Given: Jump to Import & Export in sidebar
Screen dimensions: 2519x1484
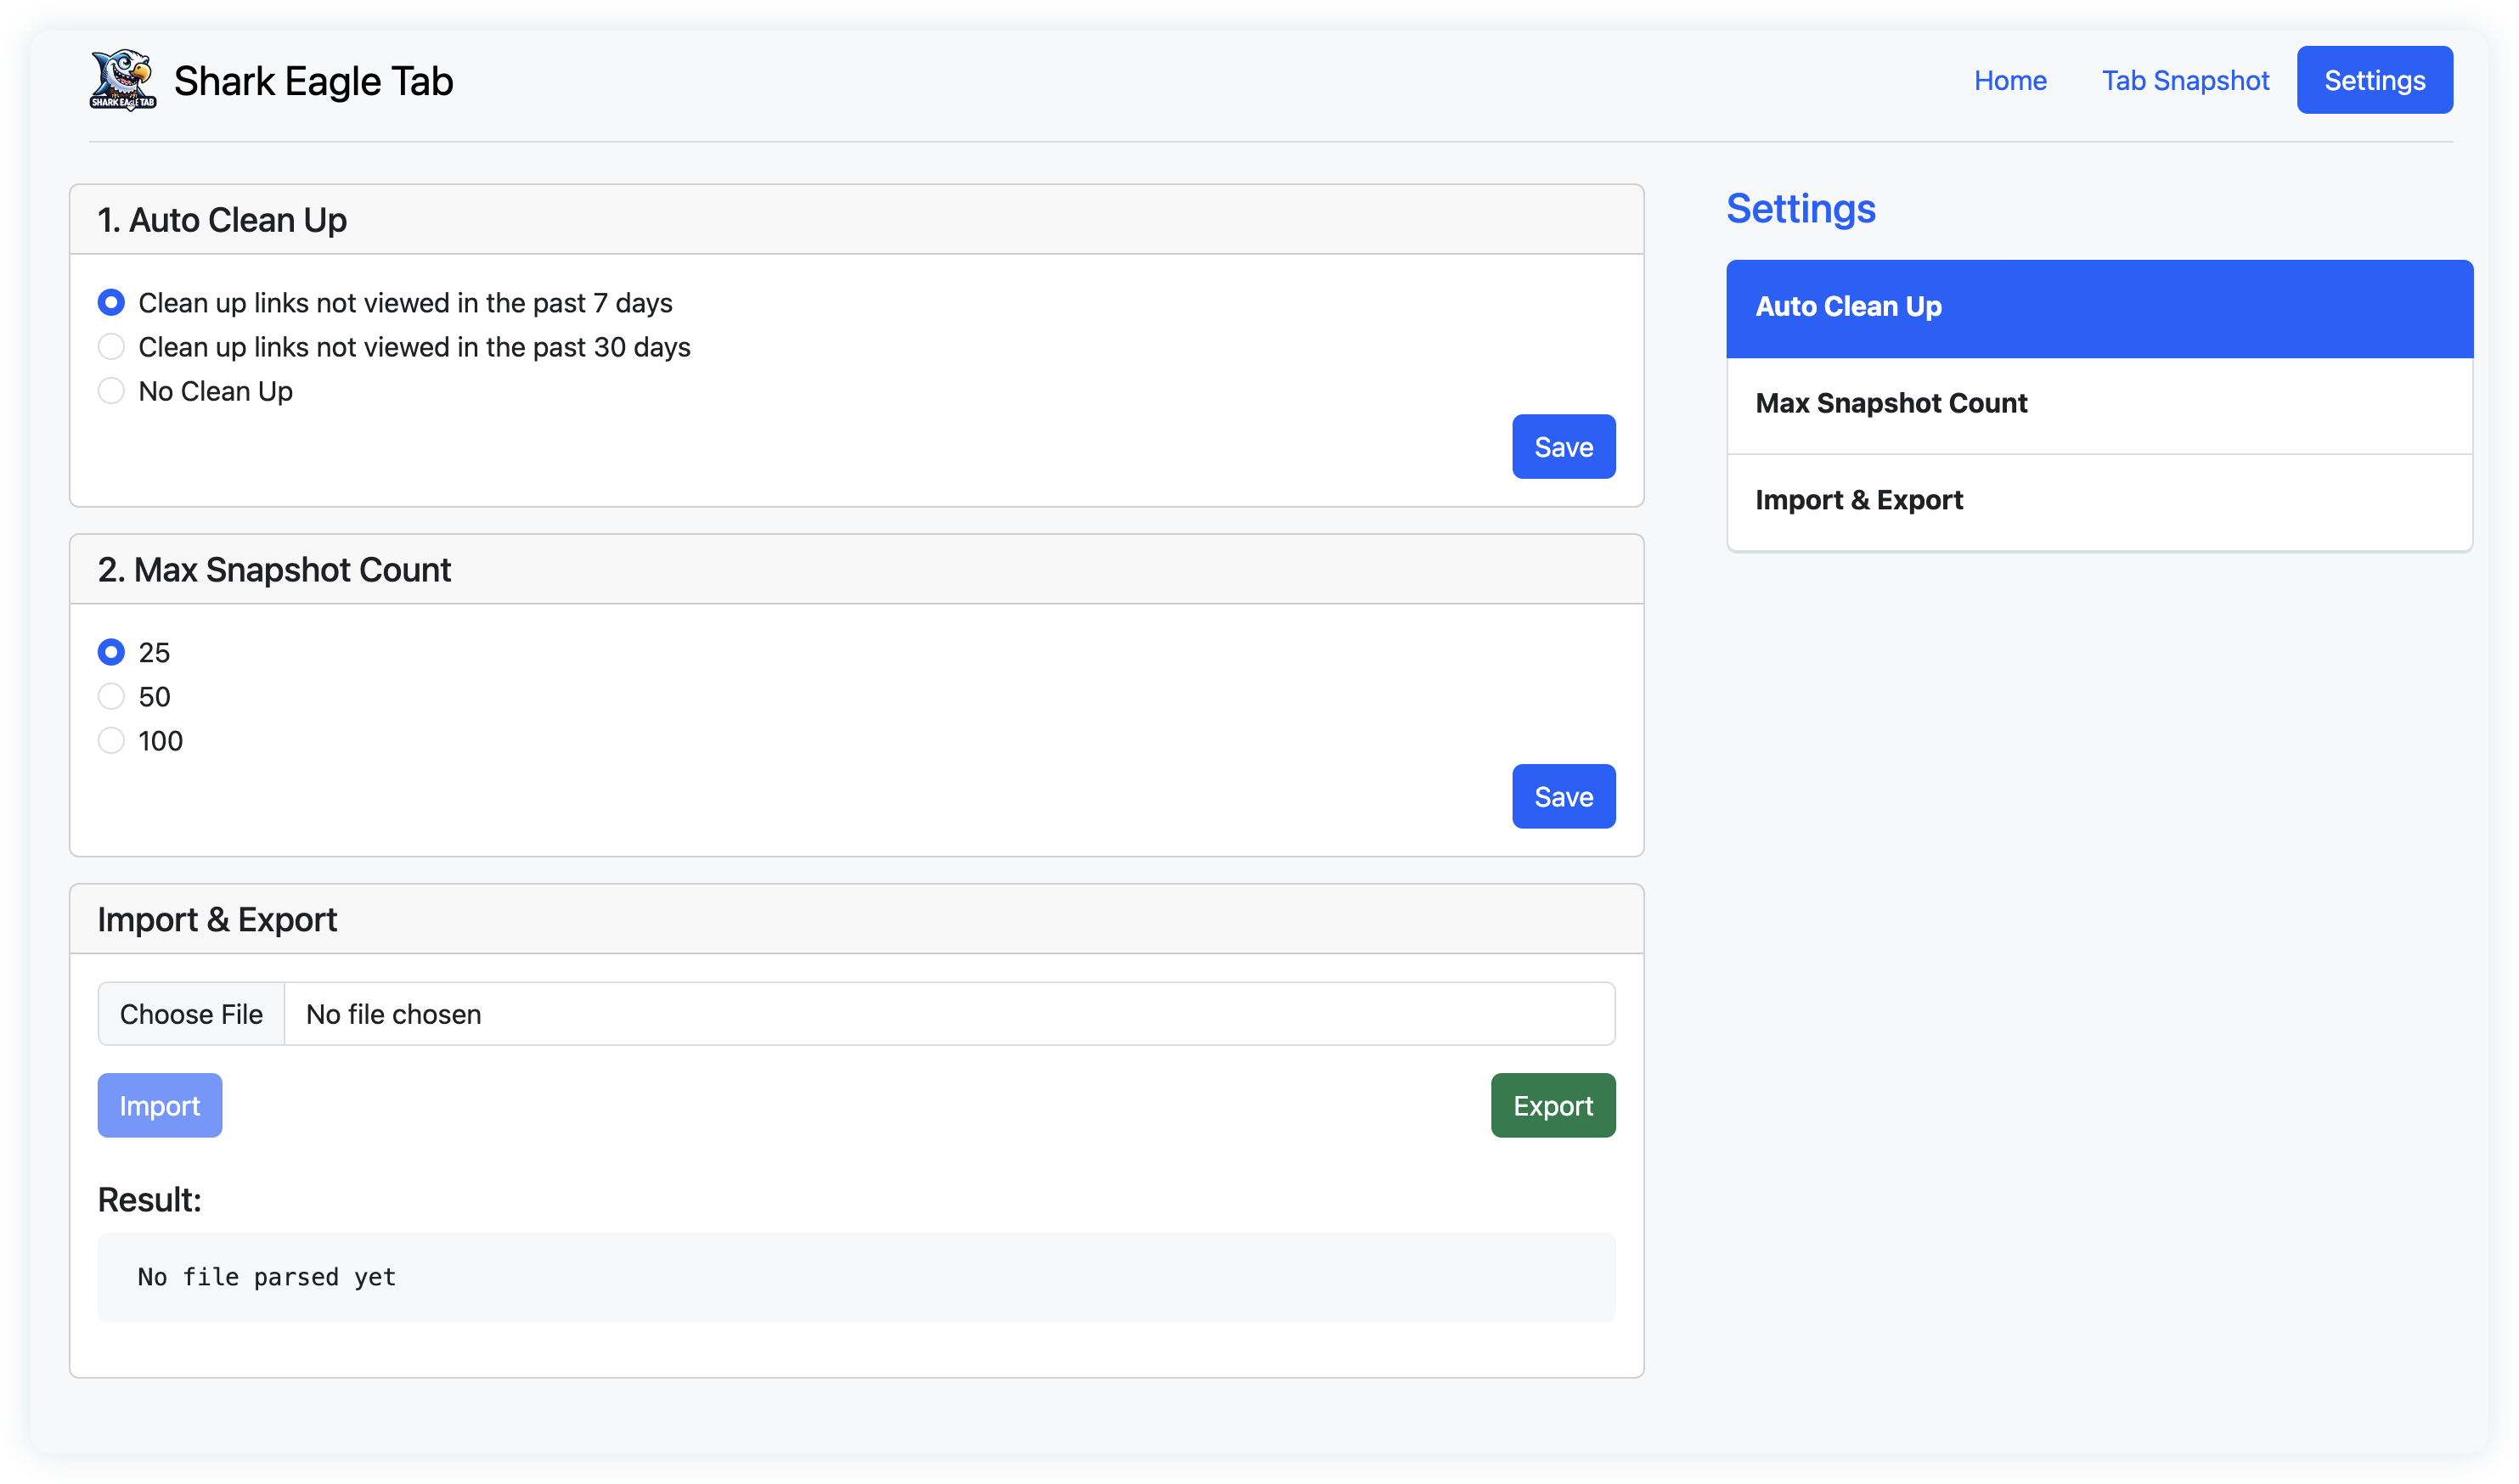Looking at the screenshot, I should [x=2098, y=500].
